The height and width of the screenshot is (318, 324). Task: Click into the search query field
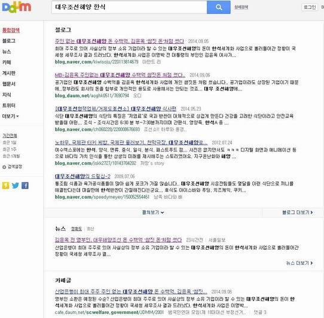[x=129, y=7]
